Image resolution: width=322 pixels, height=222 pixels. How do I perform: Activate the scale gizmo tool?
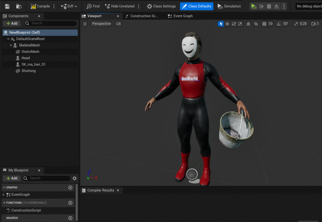coord(240,24)
